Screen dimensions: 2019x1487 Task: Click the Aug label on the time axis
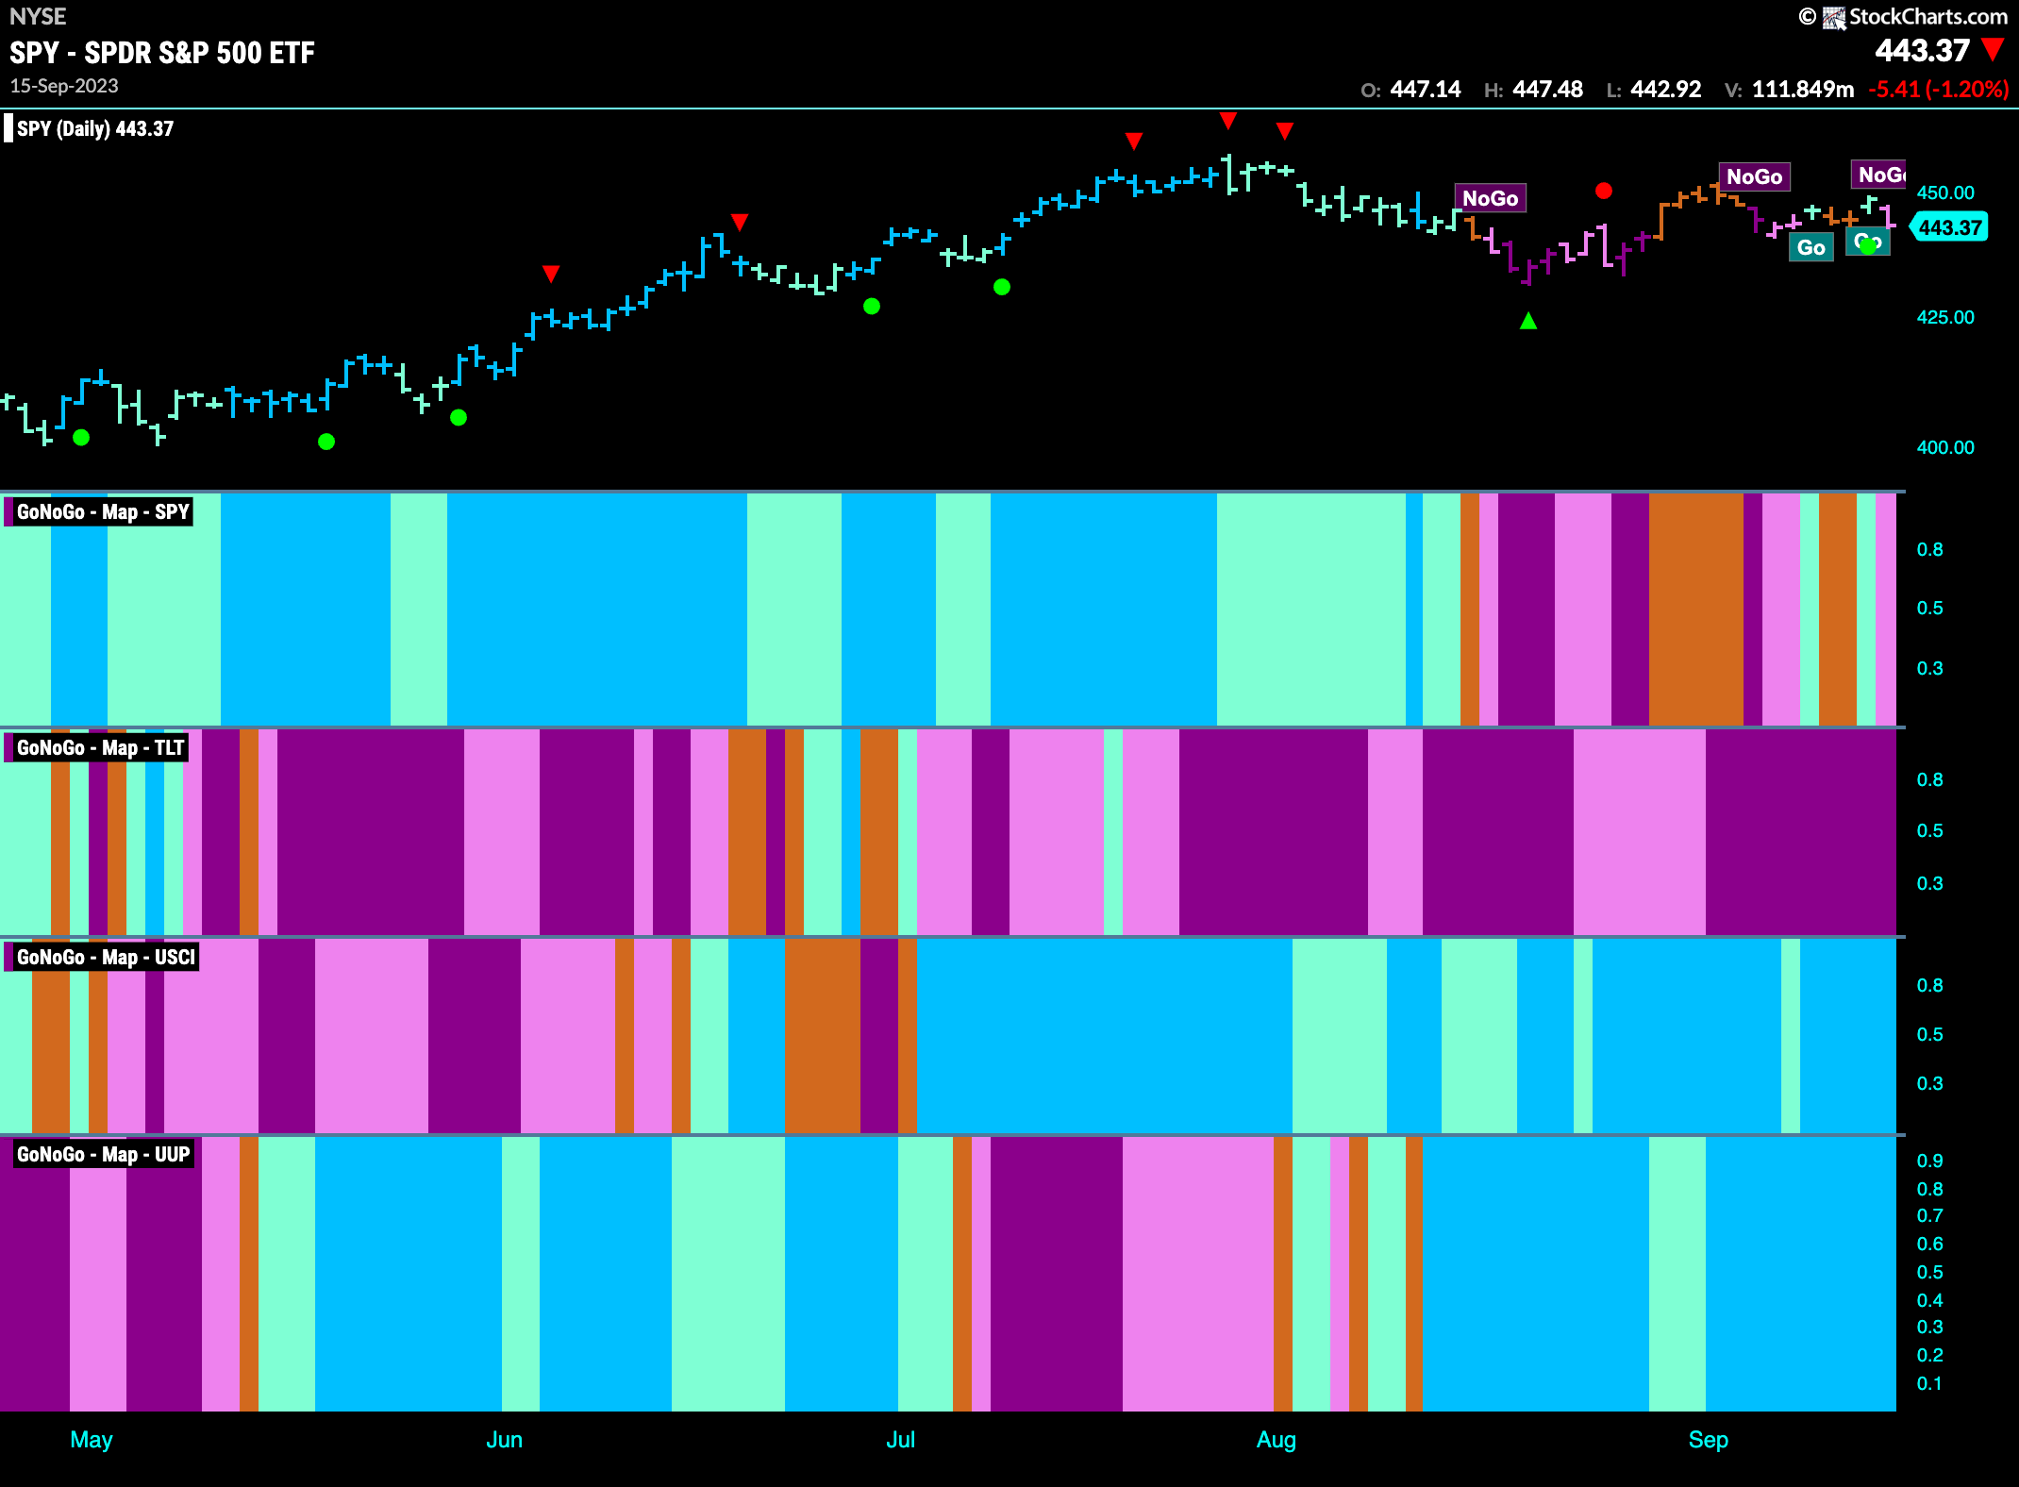(x=1276, y=1440)
